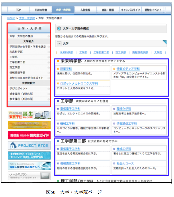The height and width of the screenshot is (197, 174).
Task: Select 学問分野から学部・学科を選ぶ in sidebar menu
Action: pyautogui.click(x=29, y=47)
